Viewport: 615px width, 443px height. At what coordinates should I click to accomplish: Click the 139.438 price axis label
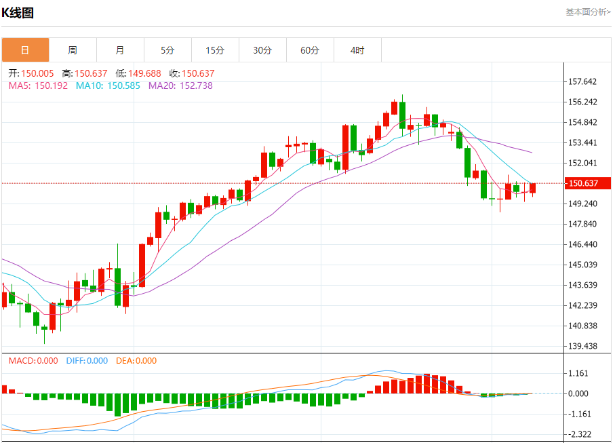[582, 346]
